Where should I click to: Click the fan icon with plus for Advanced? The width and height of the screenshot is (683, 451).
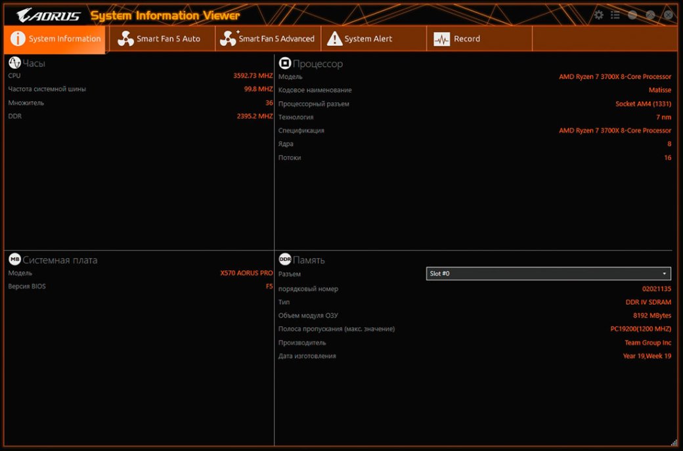tap(228, 39)
